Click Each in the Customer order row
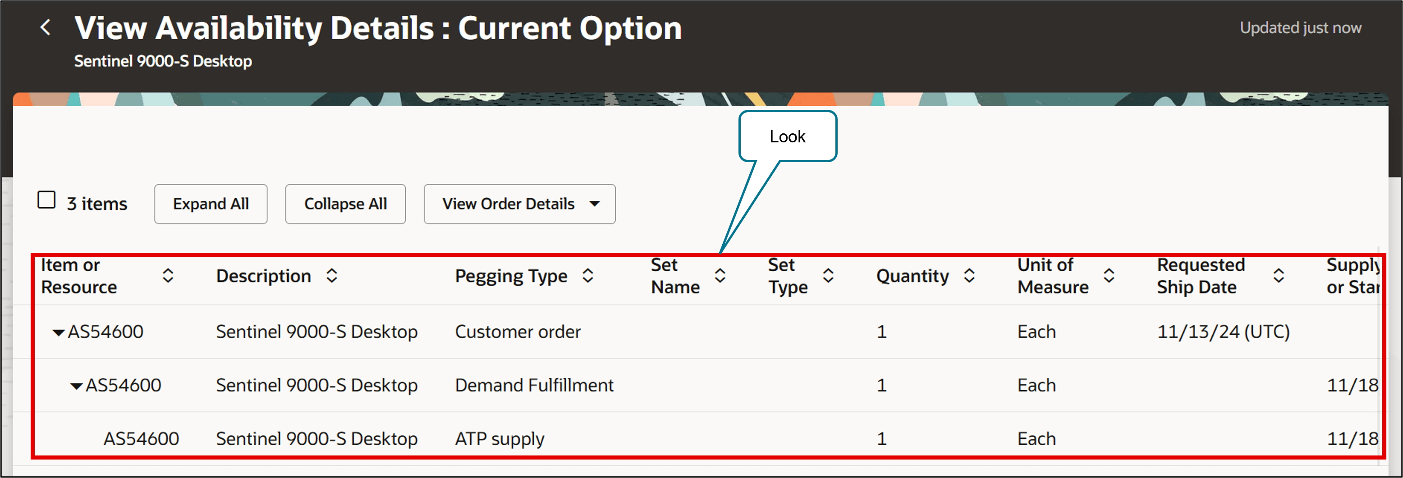 pos(1036,332)
